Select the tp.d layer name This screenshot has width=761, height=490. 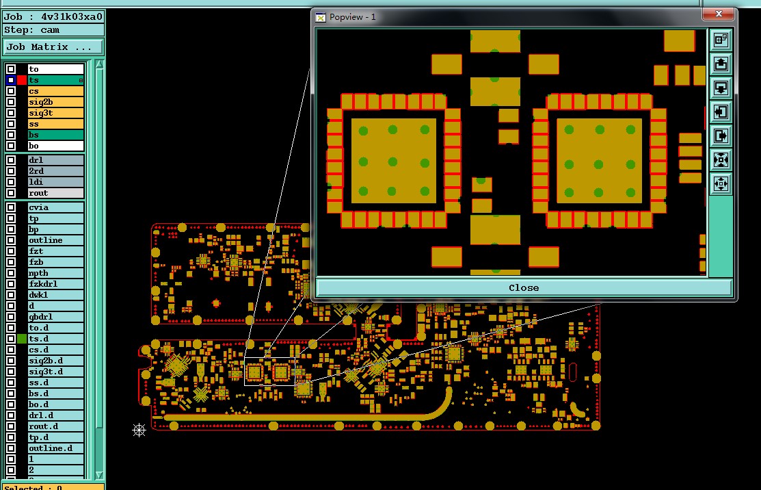pos(55,437)
